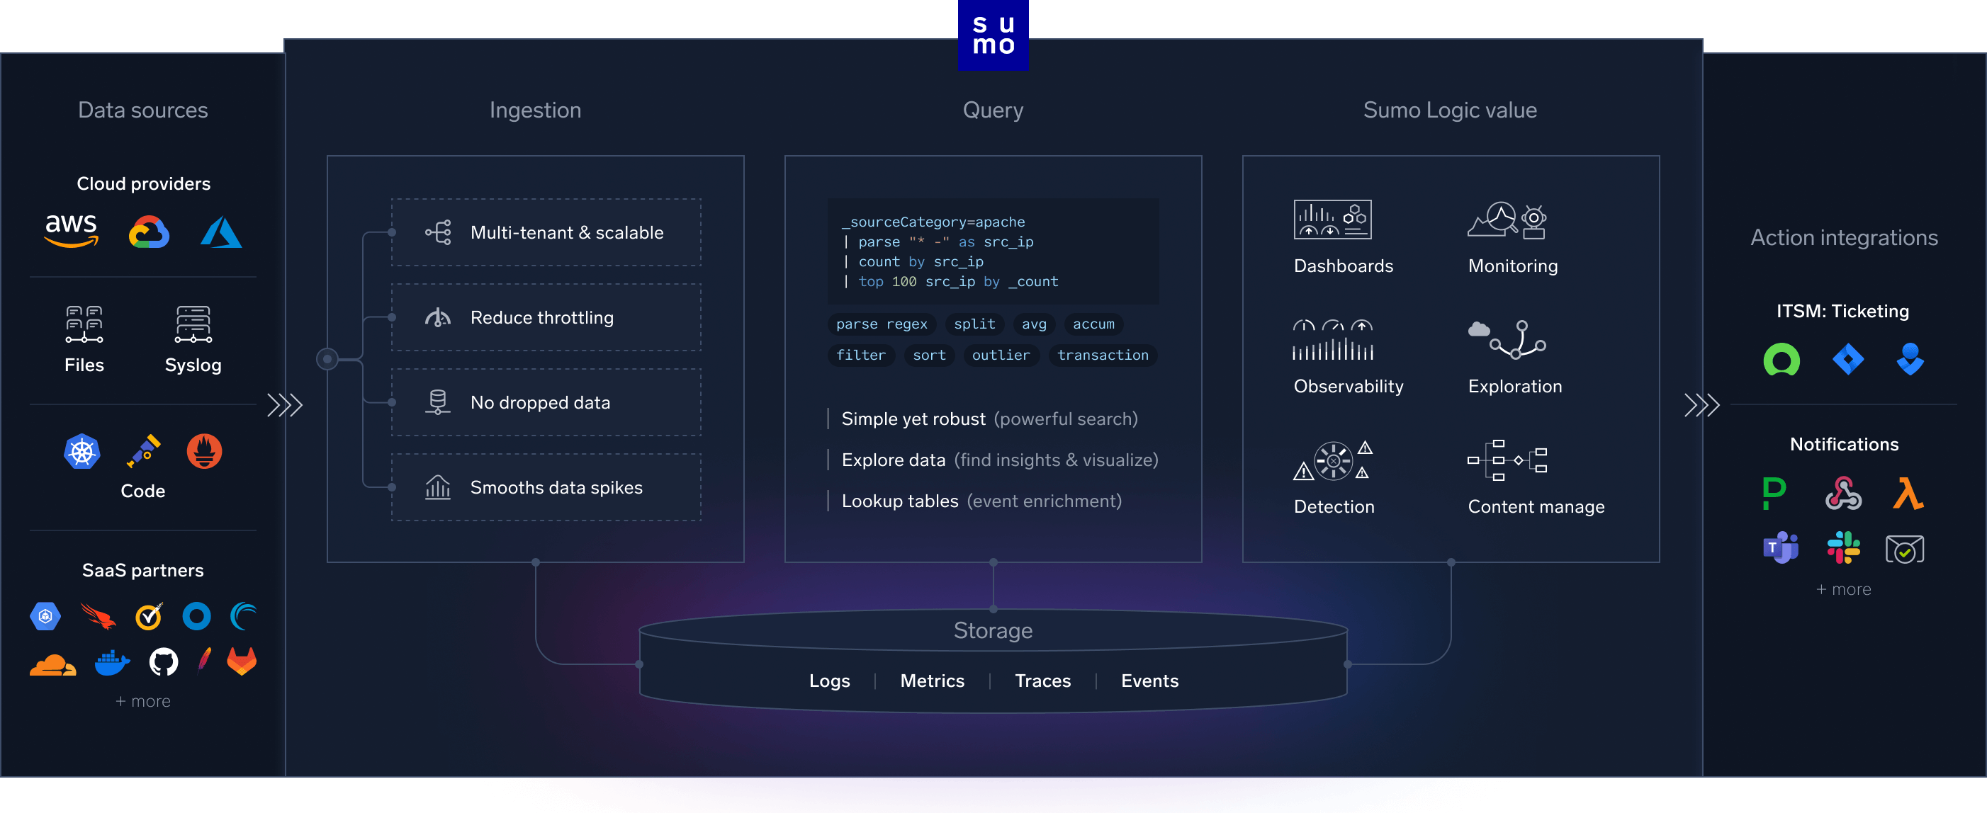
Task: Click the _sourceCategory=apache query line
Action: coord(933,222)
